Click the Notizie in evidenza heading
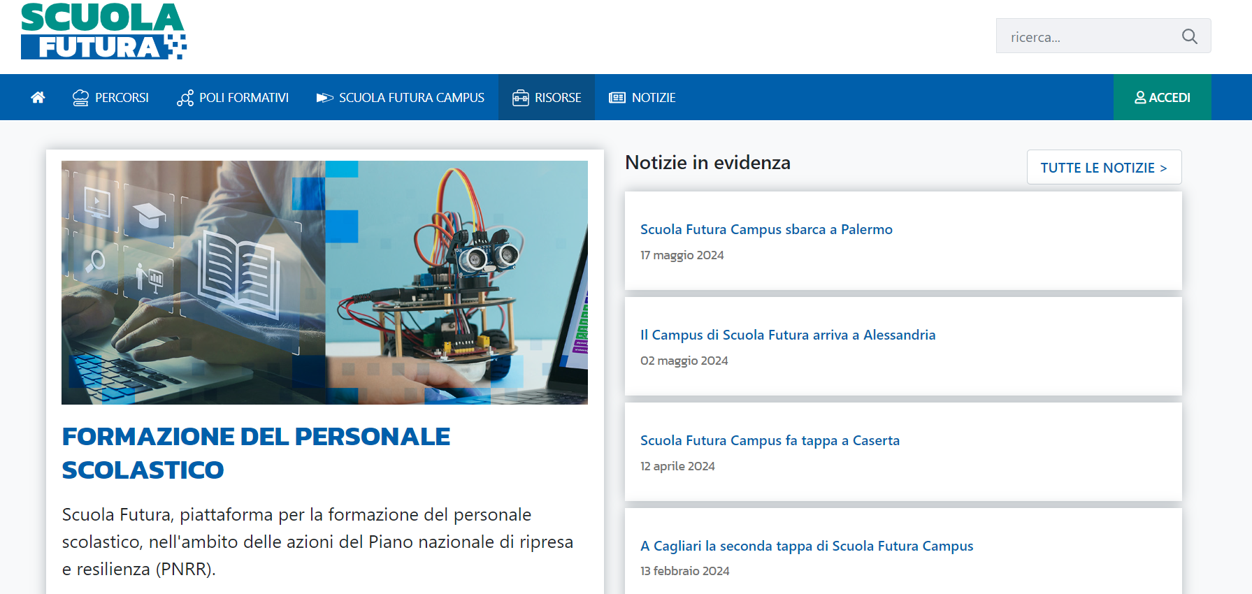The height and width of the screenshot is (594, 1252). tap(707, 162)
